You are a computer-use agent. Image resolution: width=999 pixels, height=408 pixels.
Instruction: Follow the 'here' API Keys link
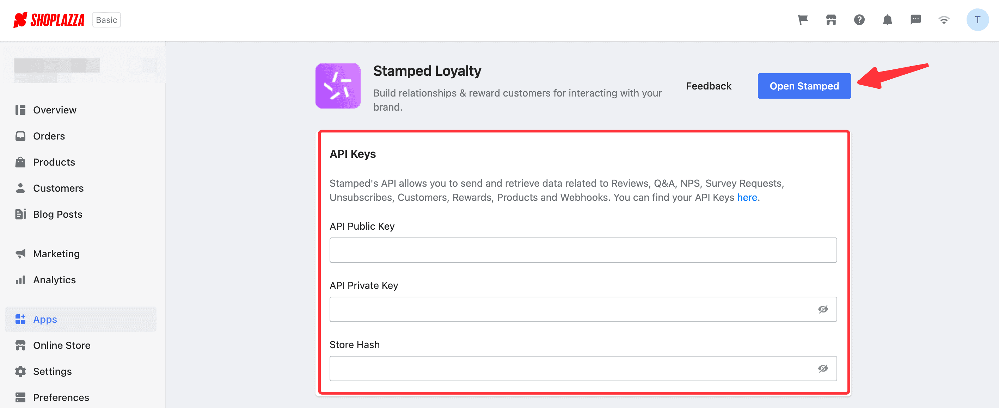747,198
